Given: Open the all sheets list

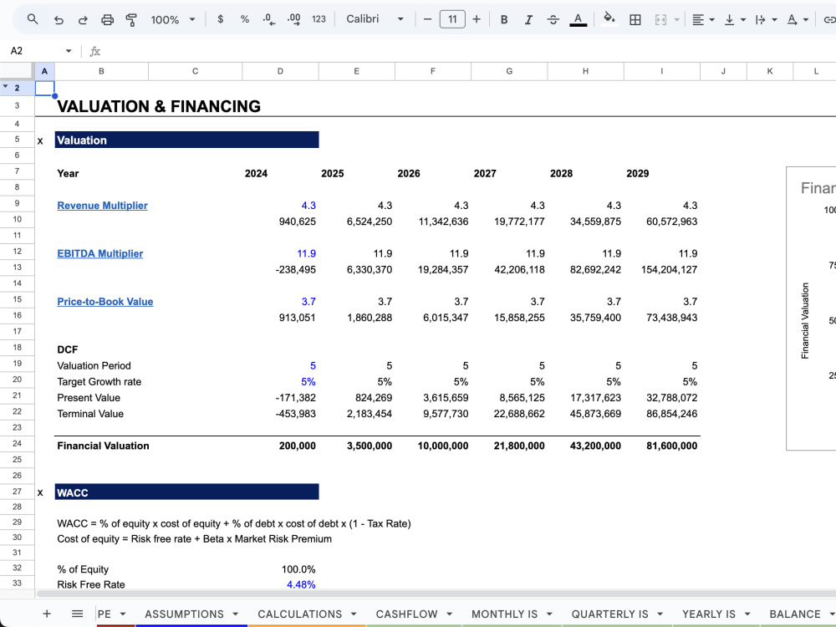Looking at the screenshot, I should (x=77, y=614).
